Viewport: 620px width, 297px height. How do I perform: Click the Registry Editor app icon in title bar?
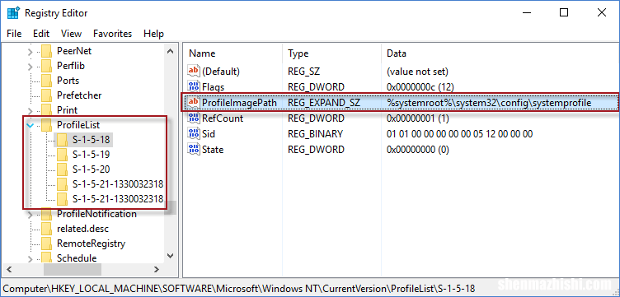(x=13, y=13)
